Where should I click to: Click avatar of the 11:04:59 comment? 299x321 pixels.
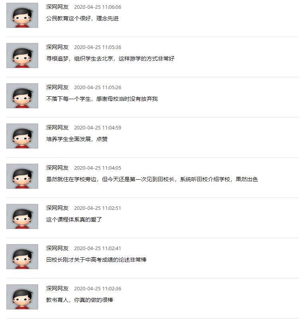point(22,136)
